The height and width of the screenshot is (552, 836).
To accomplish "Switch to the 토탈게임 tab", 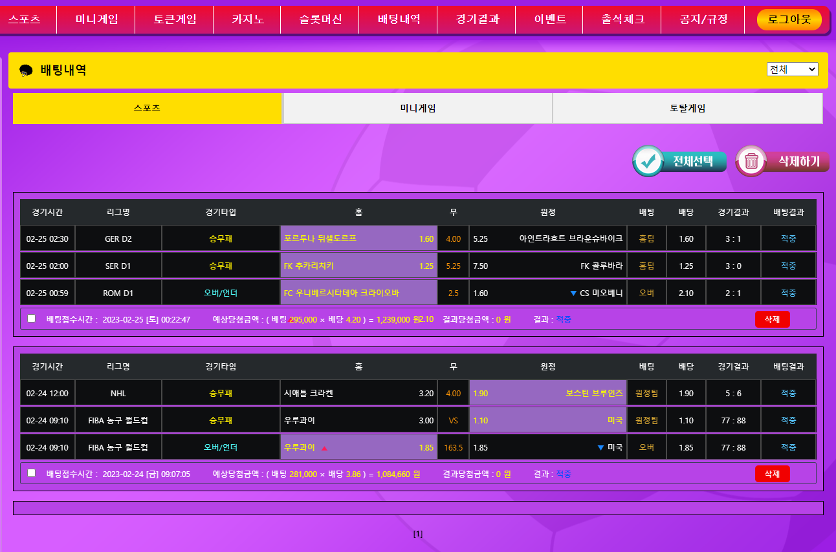I will coord(687,109).
